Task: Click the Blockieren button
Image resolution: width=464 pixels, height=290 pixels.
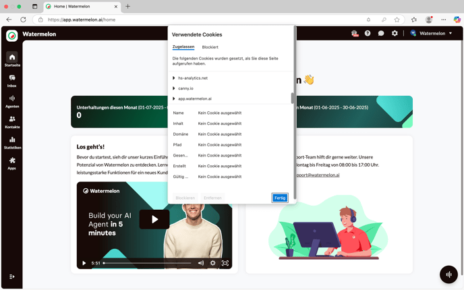Action: 185,198
